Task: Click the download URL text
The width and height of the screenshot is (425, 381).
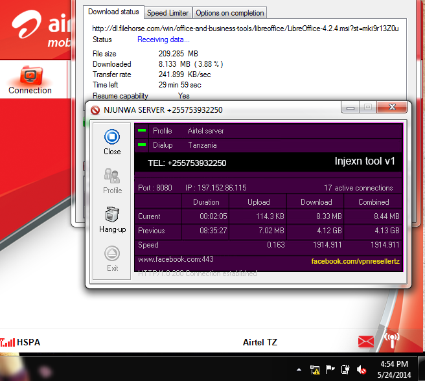Action: (x=245, y=29)
